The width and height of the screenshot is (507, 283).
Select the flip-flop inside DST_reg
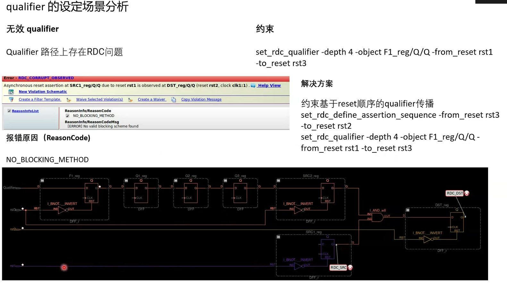[457, 222]
